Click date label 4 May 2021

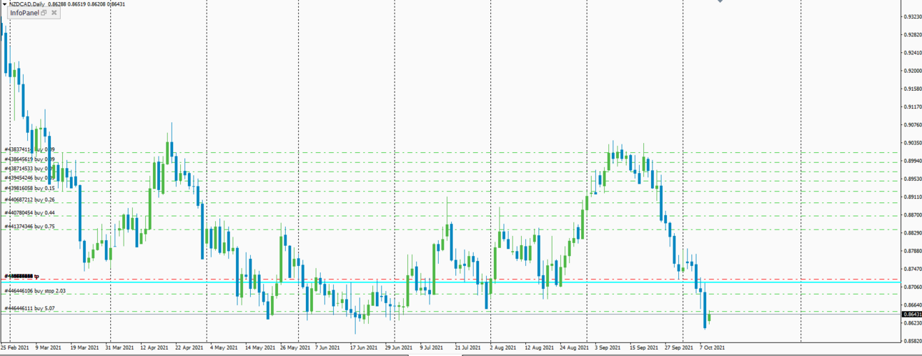224,347
